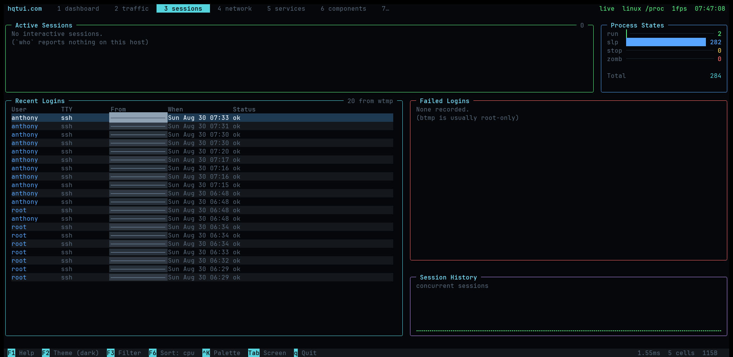Select the anthony login at 07:20

[x=202, y=151]
